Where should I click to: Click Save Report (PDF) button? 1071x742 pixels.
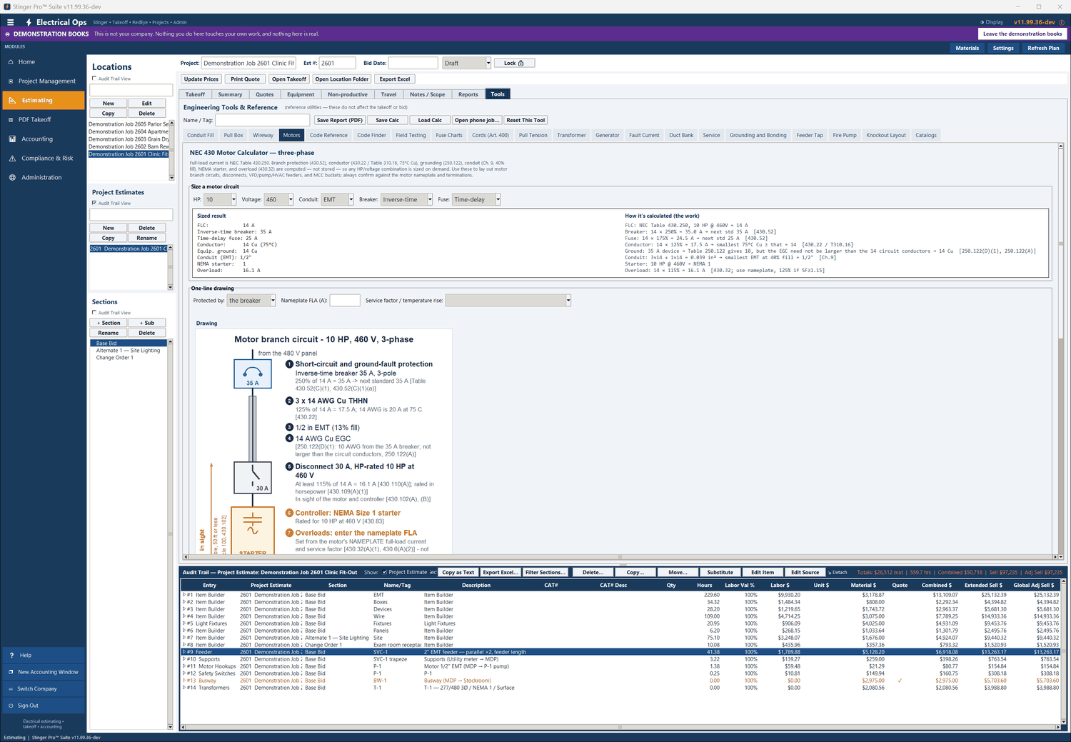340,120
